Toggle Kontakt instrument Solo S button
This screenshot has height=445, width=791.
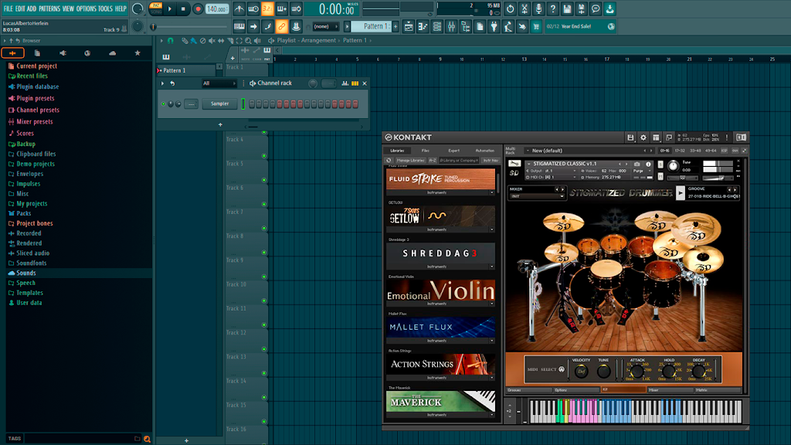tap(660, 165)
